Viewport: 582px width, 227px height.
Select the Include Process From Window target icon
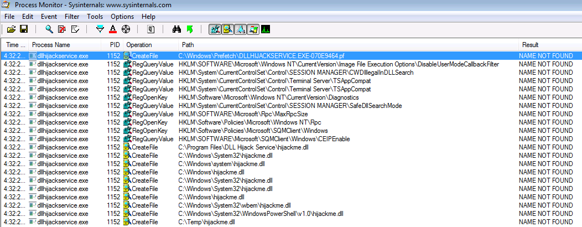pyautogui.click(x=126, y=29)
